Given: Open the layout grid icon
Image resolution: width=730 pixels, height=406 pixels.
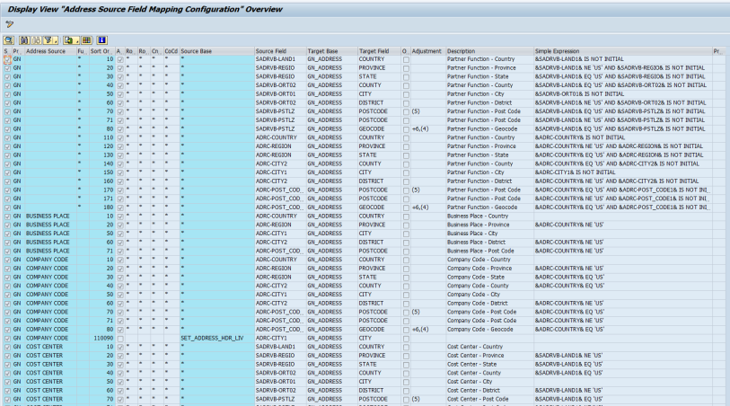Looking at the screenshot, I should pos(87,40).
